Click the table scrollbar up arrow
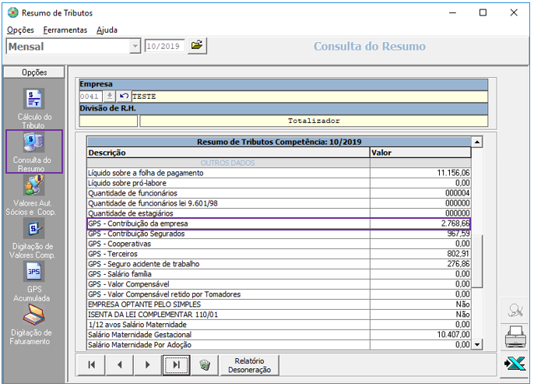This screenshot has width=534, height=387. pyautogui.click(x=477, y=142)
